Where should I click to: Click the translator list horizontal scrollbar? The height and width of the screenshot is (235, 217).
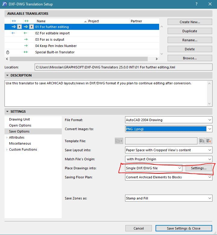click(x=79, y=59)
